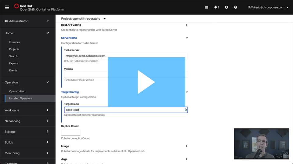Toggle the hamburger navigation menu

[x=7, y=7]
